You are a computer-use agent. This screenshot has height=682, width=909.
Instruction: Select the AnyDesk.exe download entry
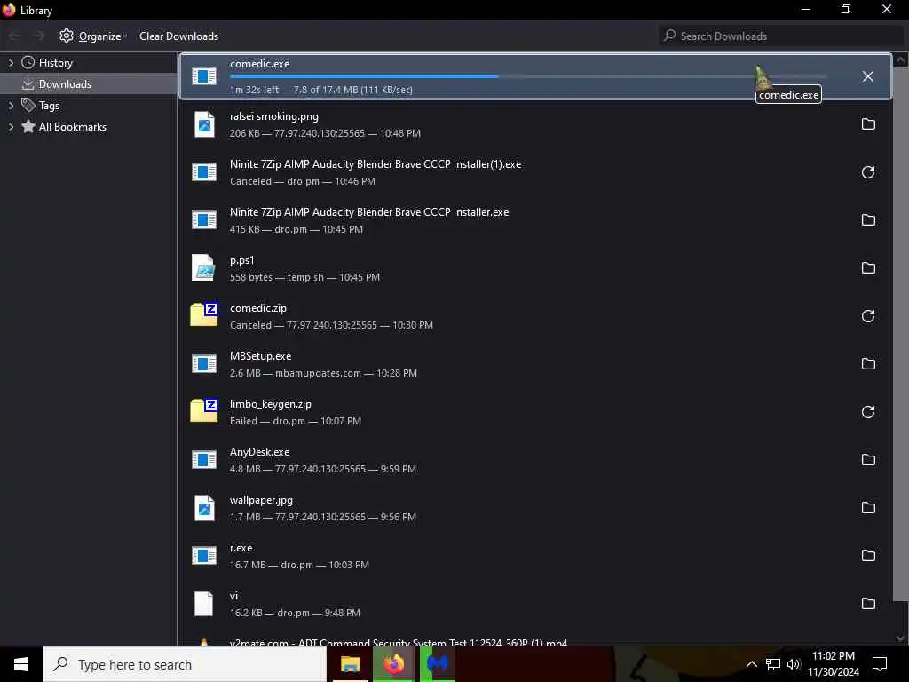(x=535, y=460)
